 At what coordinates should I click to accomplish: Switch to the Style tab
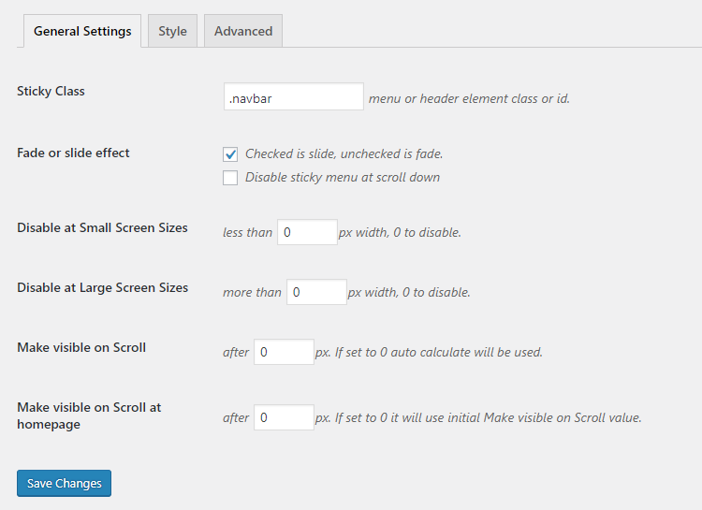[x=172, y=31]
